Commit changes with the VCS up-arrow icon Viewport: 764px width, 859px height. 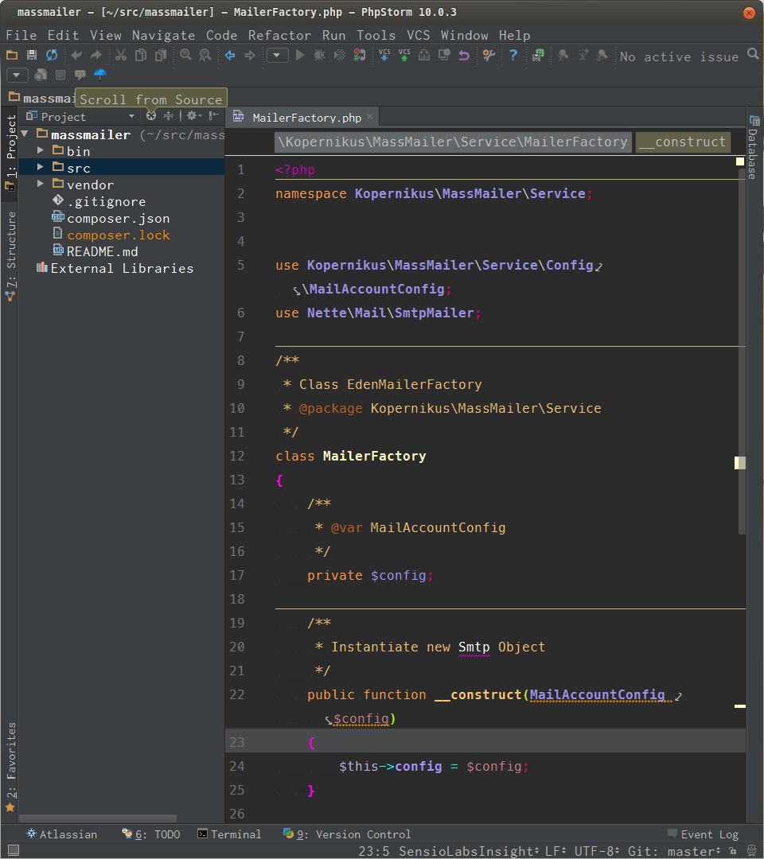[403, 56]
